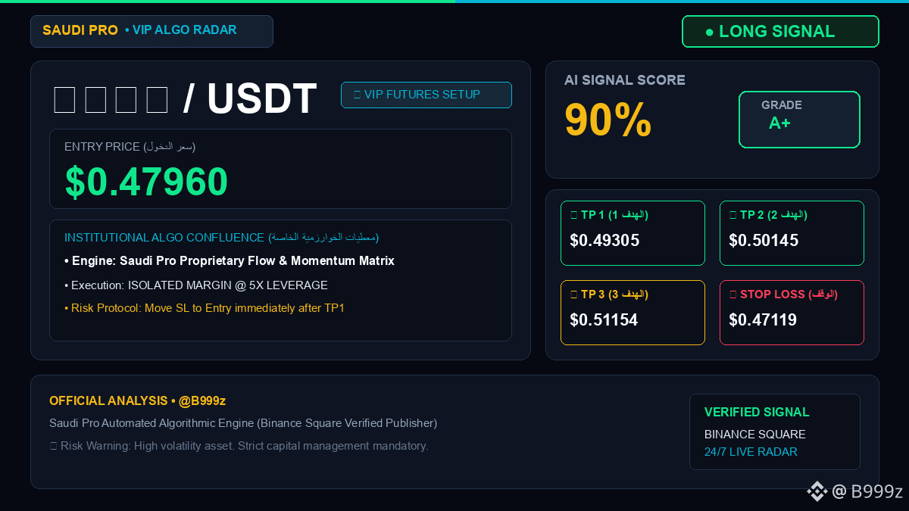
Task: Select the TP 2 price $0.50145
Action: click(x=764, y=241)
